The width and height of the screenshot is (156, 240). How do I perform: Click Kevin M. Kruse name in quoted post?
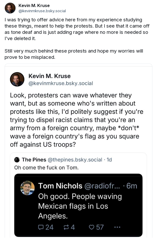click(49, 76)
